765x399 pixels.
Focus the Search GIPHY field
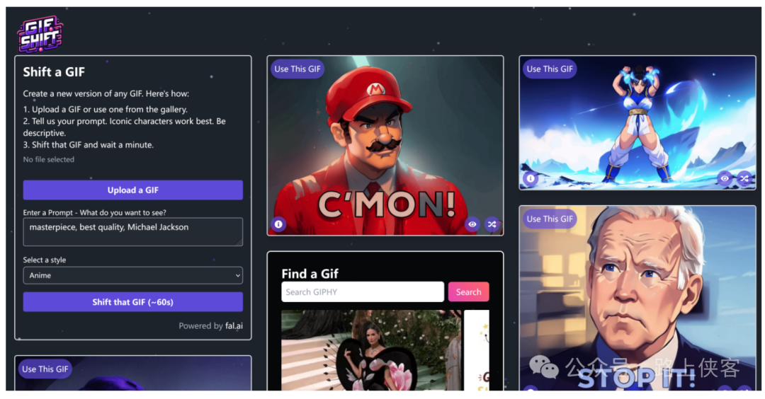tap(363, 291)
